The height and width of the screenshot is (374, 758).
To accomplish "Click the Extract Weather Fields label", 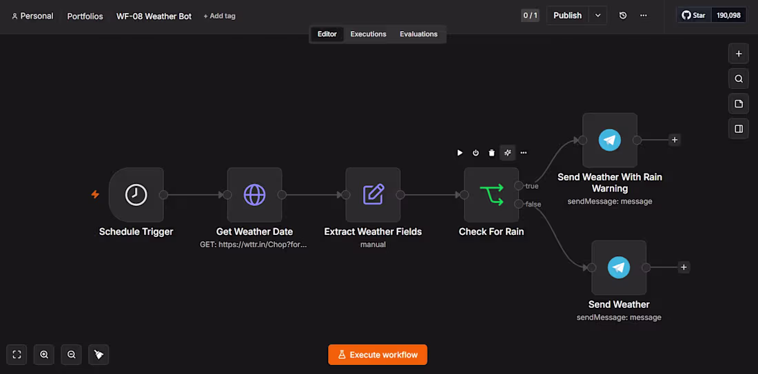I will tap(373, 232).
